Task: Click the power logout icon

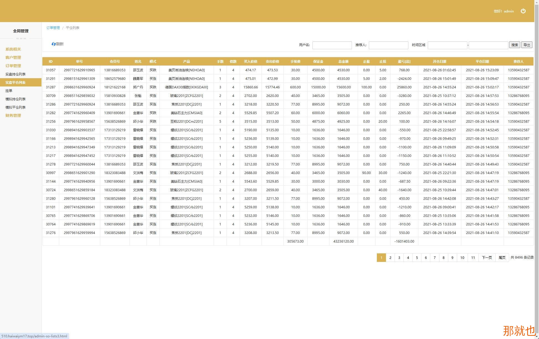Action: 523,11
